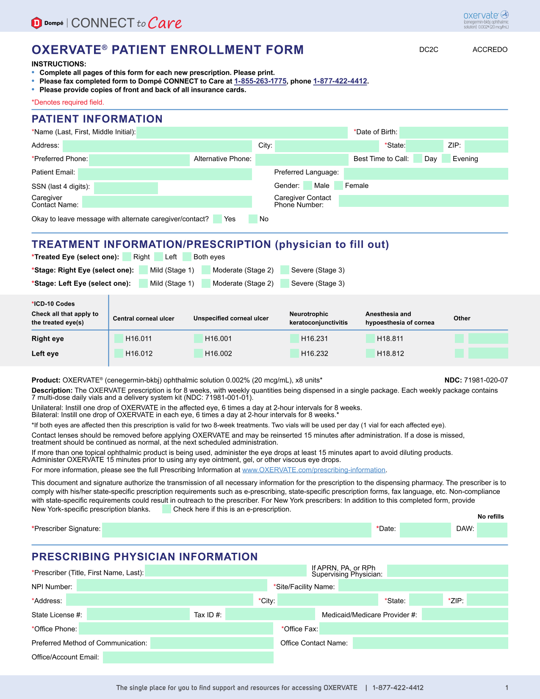Click the patient ZIP field
The width and height of the screenshot is (540, 699).
[x=486, y=146]
